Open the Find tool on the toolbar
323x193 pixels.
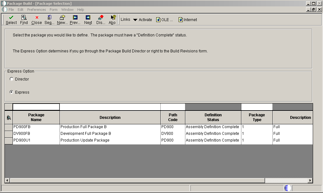[x=24, y=19]
